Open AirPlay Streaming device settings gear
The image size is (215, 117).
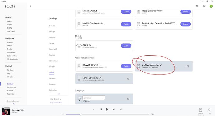tap(188, 66)
